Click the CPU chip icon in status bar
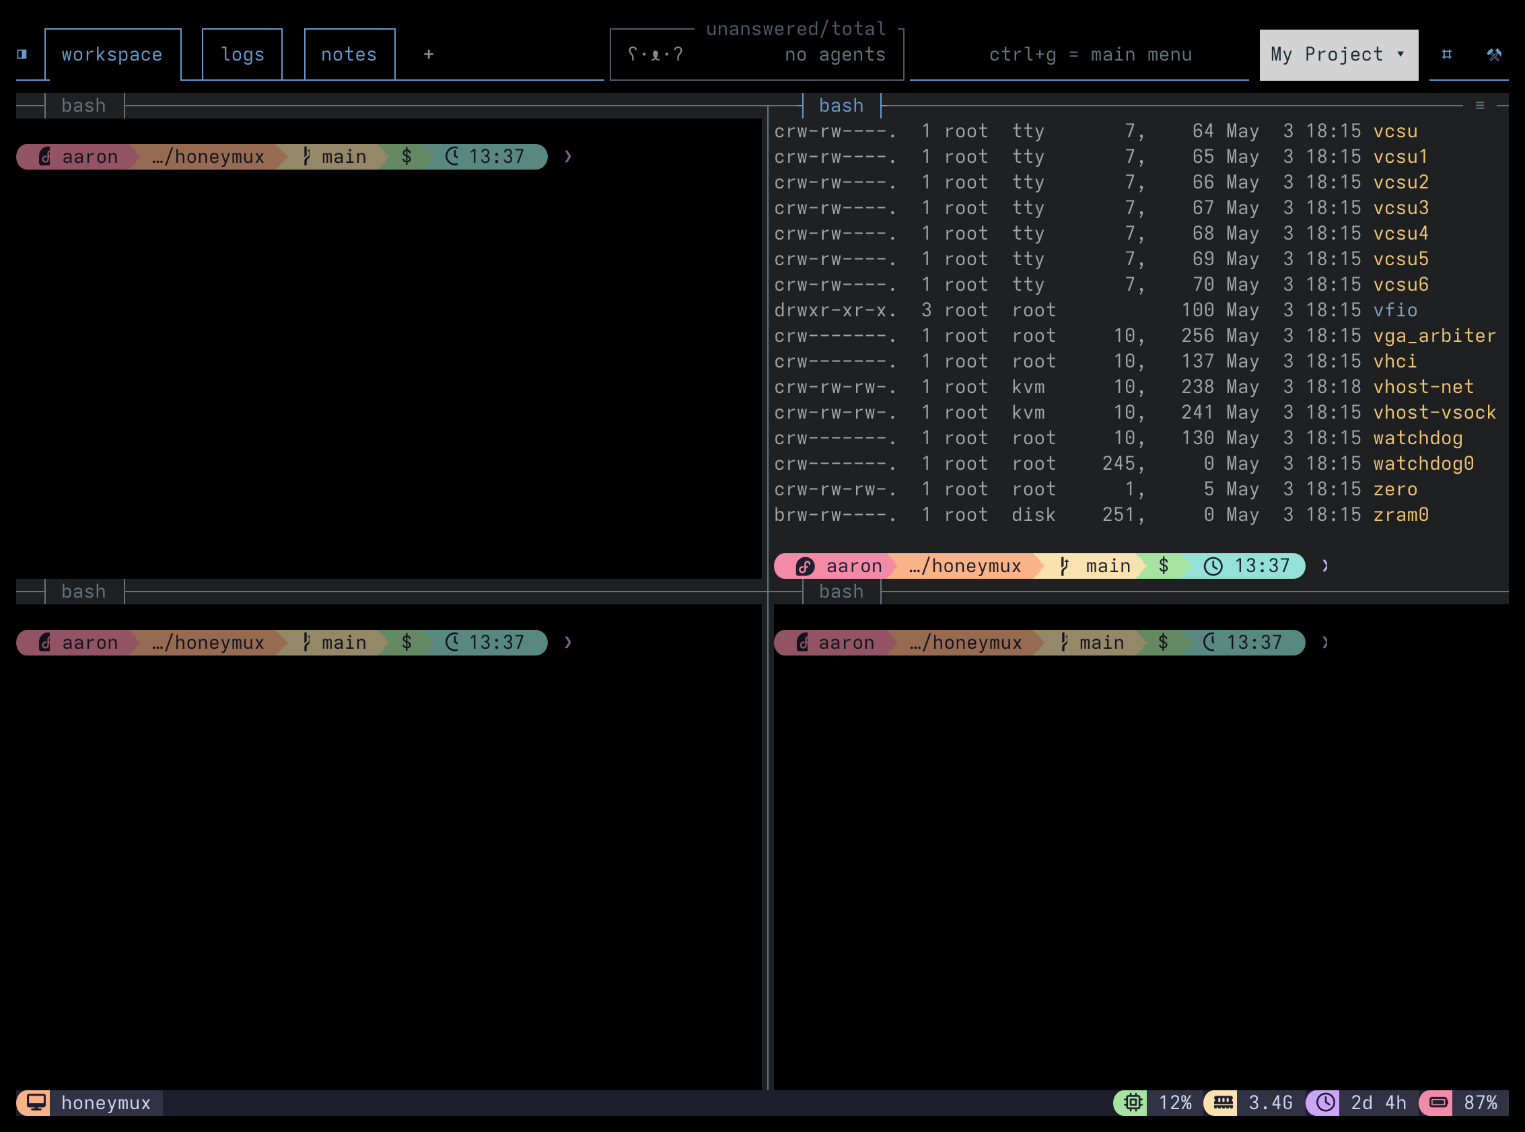The height and width of the screenshot is (1132, 1525). (x=1133, y=1102)
